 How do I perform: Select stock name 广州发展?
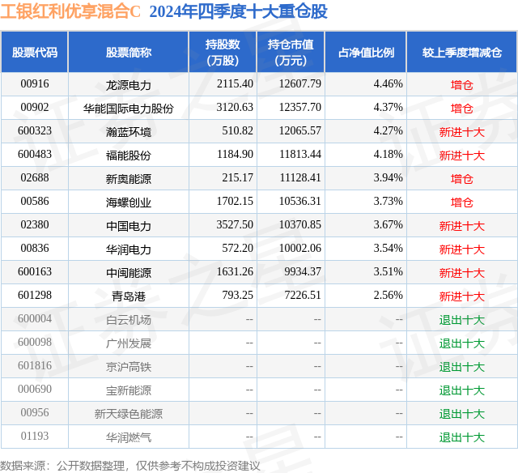pyautogui.click(x=129, y=343)
